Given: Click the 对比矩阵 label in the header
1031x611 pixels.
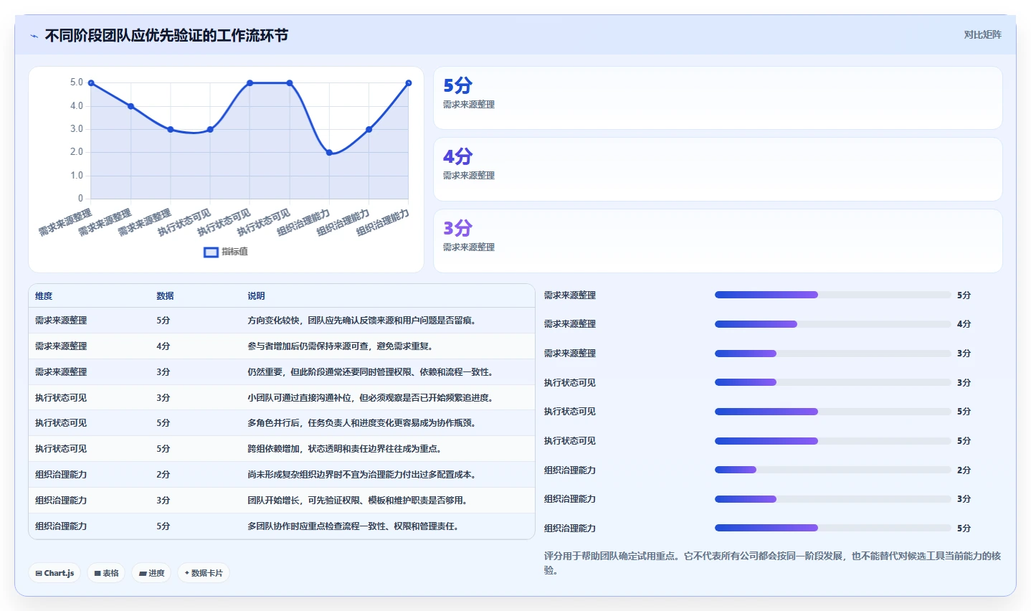Looking at the screenshot, I should coord(982,34).
